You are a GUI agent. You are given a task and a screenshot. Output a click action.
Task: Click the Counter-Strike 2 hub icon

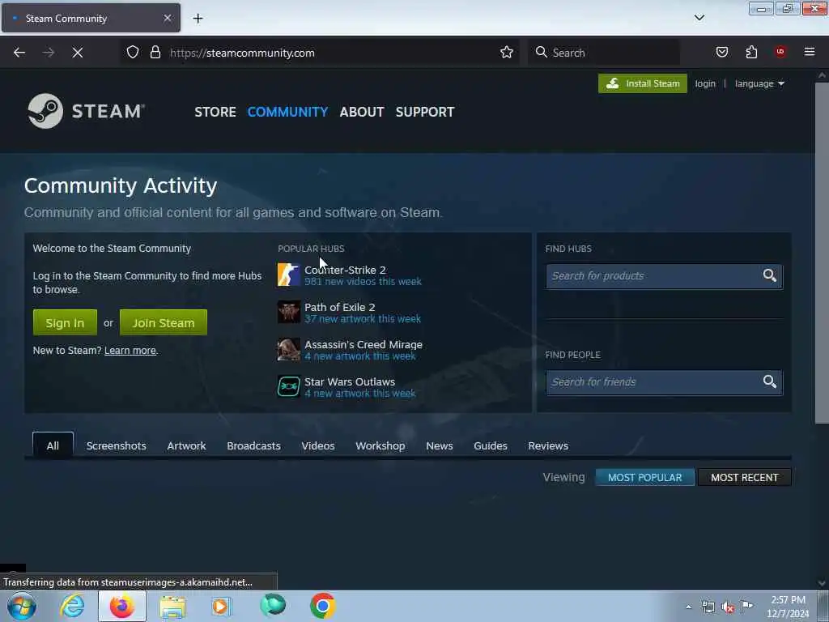pos(289,275)
